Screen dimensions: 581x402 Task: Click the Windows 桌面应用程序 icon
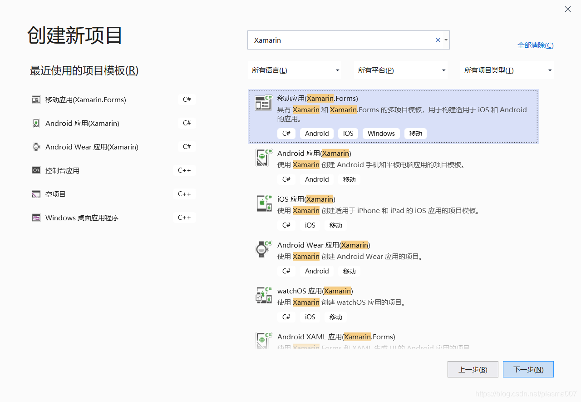click(36, 218)
